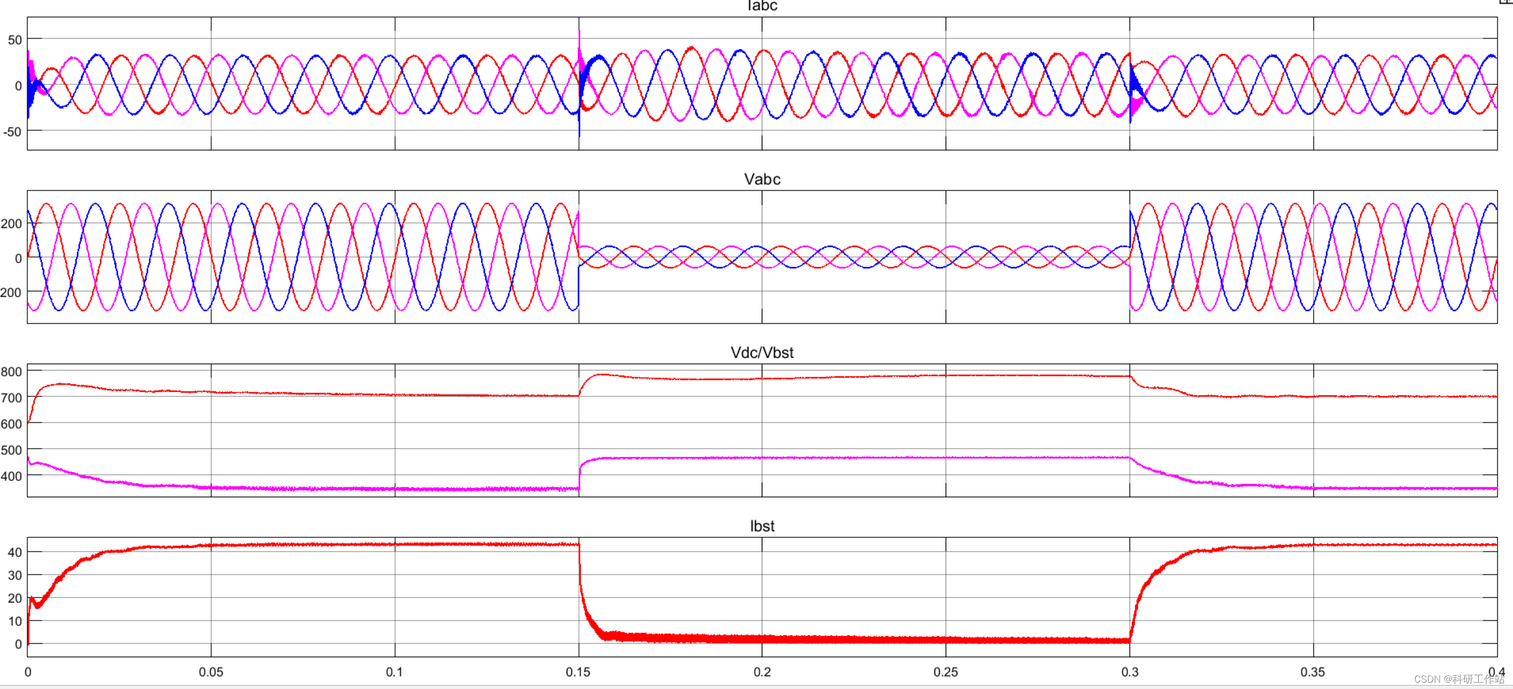
Task: Click the -50 tick on Iabc axis
Action: point(12,131)
